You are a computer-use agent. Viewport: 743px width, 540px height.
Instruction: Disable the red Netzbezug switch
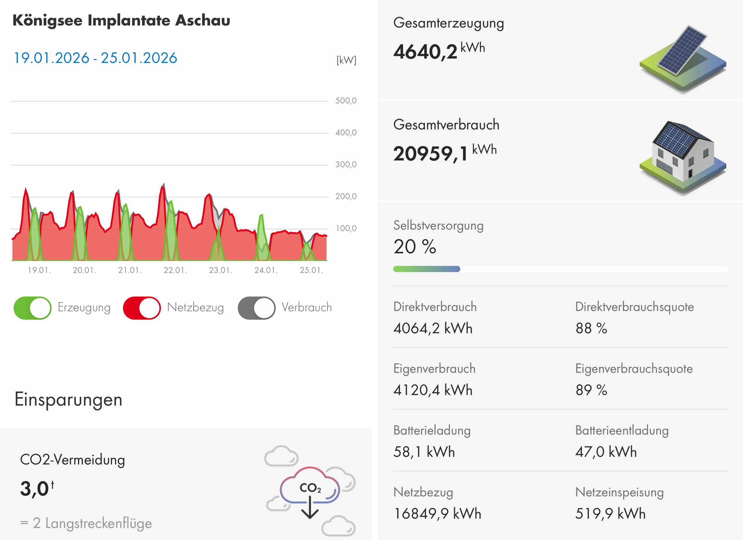pos(142,308)
